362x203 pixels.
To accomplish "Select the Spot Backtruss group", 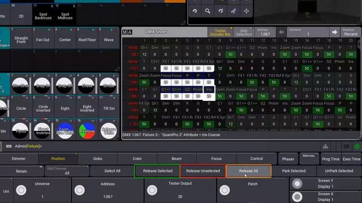I will tap(43, 15).
